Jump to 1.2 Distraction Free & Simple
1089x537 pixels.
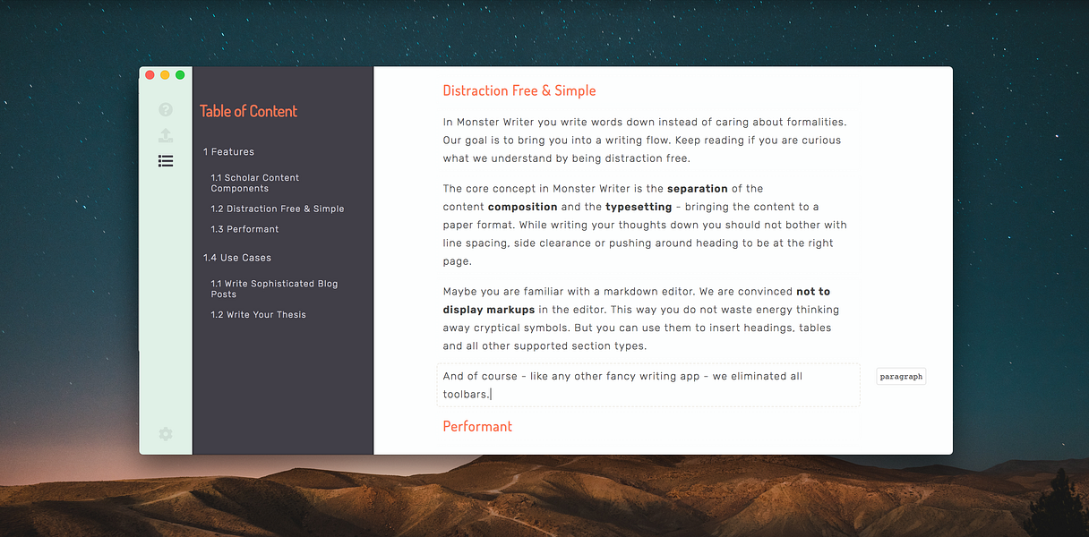(278, 209)
